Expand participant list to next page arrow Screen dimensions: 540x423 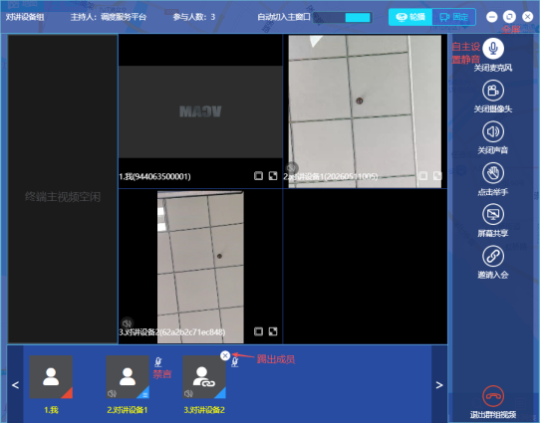(439, 385)
